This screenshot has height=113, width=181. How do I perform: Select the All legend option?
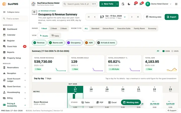(x=158, y=51)
